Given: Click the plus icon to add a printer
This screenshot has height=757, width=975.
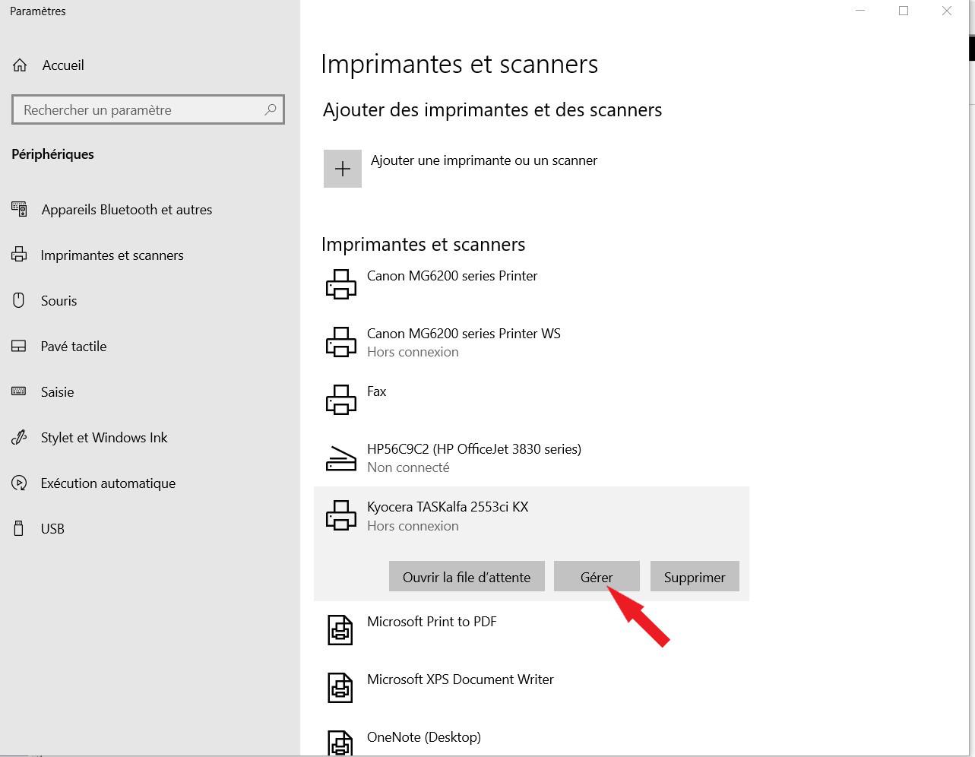Looking at the screenshot, I should 342,168.
